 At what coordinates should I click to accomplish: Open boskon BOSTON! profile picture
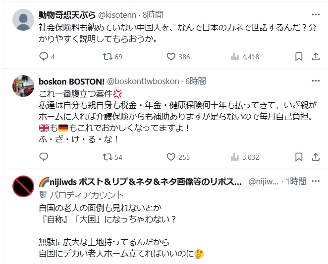pyautogui.click(x=22, y=87)
